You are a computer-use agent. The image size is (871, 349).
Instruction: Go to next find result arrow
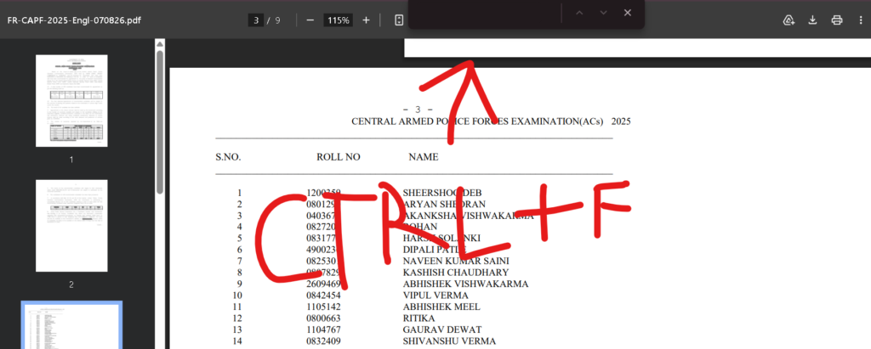pos(603,13)
